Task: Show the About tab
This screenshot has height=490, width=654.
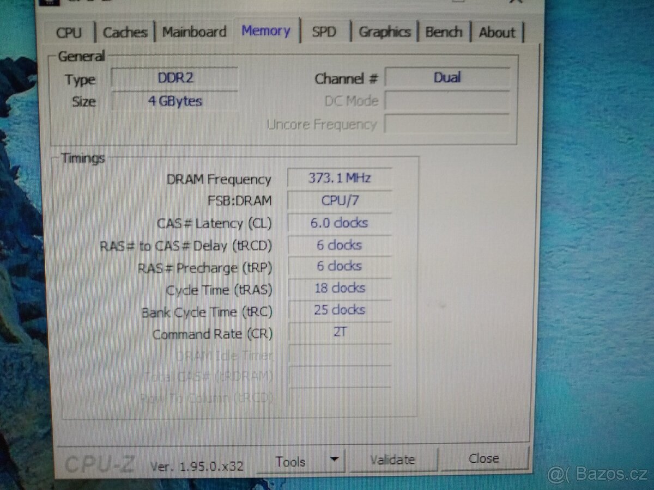Action: pos(497,33)
